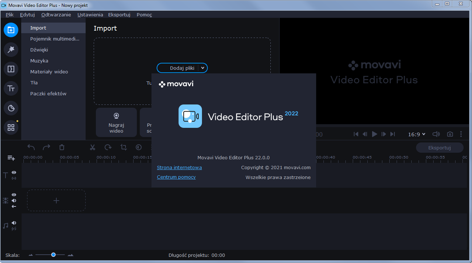Expand the Dodaj pliki dropdown arrow
This screenshot has height=263, width=472.
(x=203, y=68)
